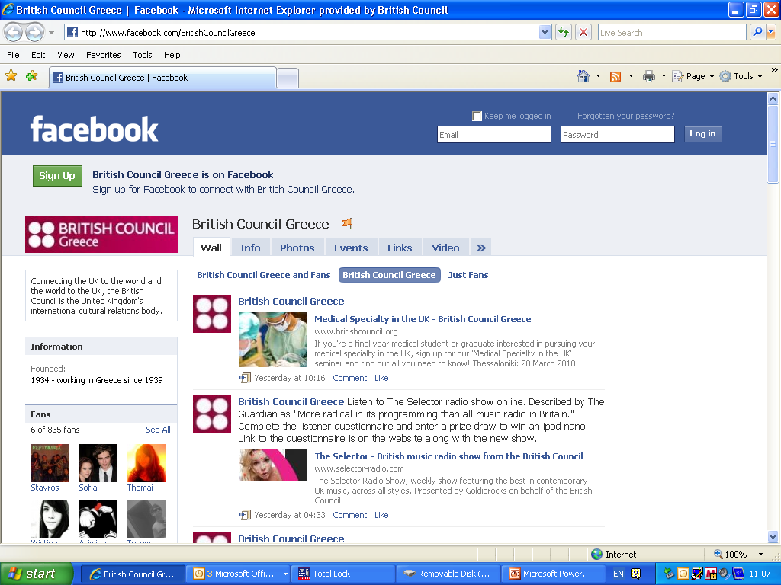Click Like on the 04:33 post
Screen dimensions: 781x585
click(381, 516)
